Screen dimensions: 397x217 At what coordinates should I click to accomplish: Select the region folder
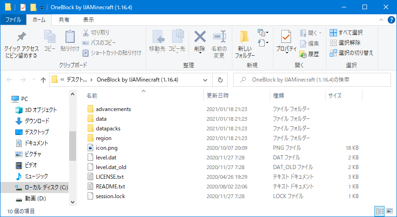pyautogui.click(x=104, y=138)
